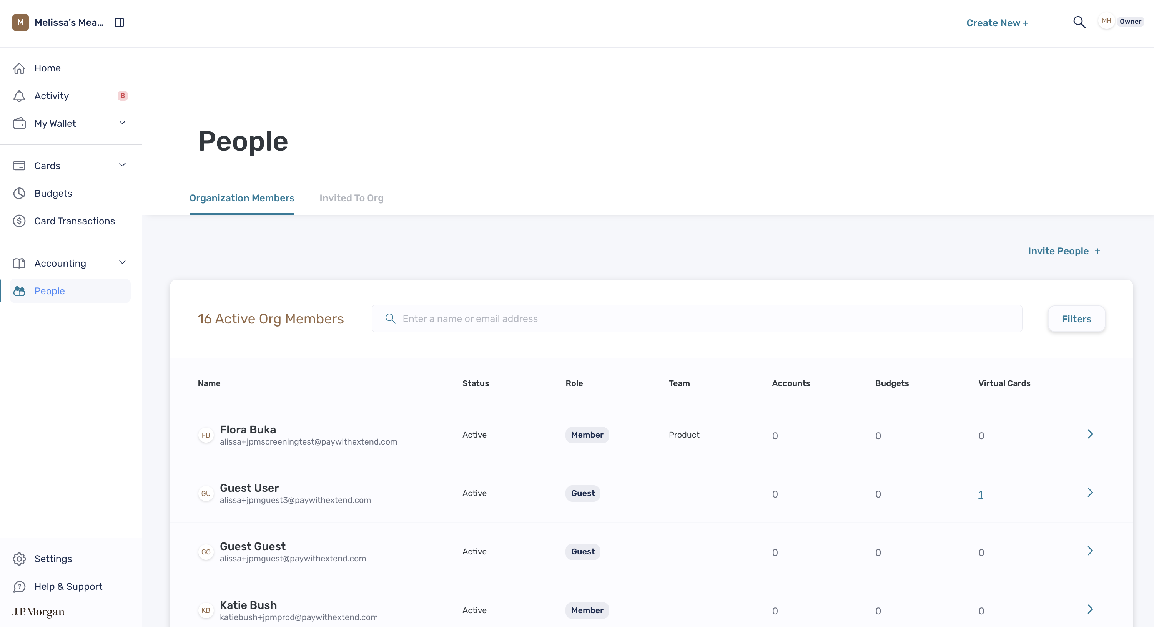The width and height of the screenshot is (1154, 627).
Task: Click the Melissa's organization logo avatar
Action: point(21,22)
